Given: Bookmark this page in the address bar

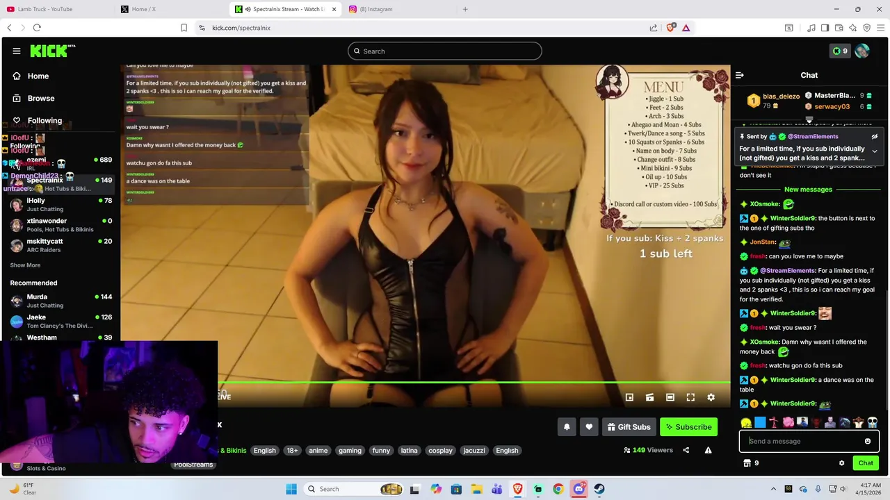Looking at the screenshot, I should [x=184, y=28].
